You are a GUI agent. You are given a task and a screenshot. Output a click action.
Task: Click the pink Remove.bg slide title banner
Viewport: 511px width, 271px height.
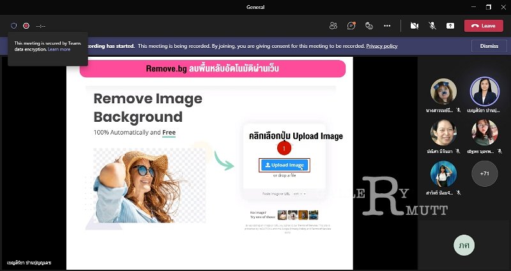[x=213, y=69]
